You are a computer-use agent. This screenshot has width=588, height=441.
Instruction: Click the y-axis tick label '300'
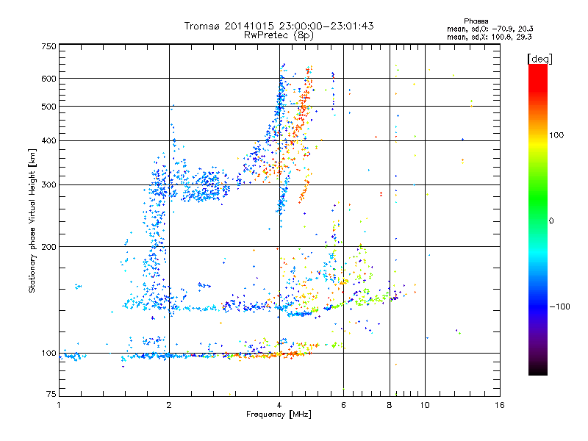tap(49, 185)
